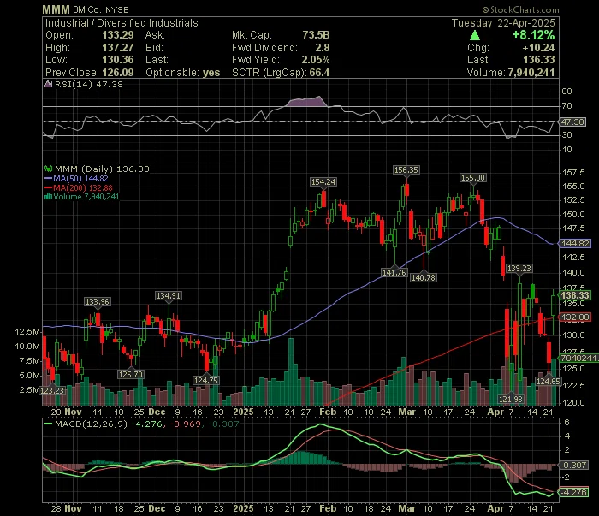This screenshot has height=516, width=599.
Task: Click the 124.75 low price label
Action: 205,380
